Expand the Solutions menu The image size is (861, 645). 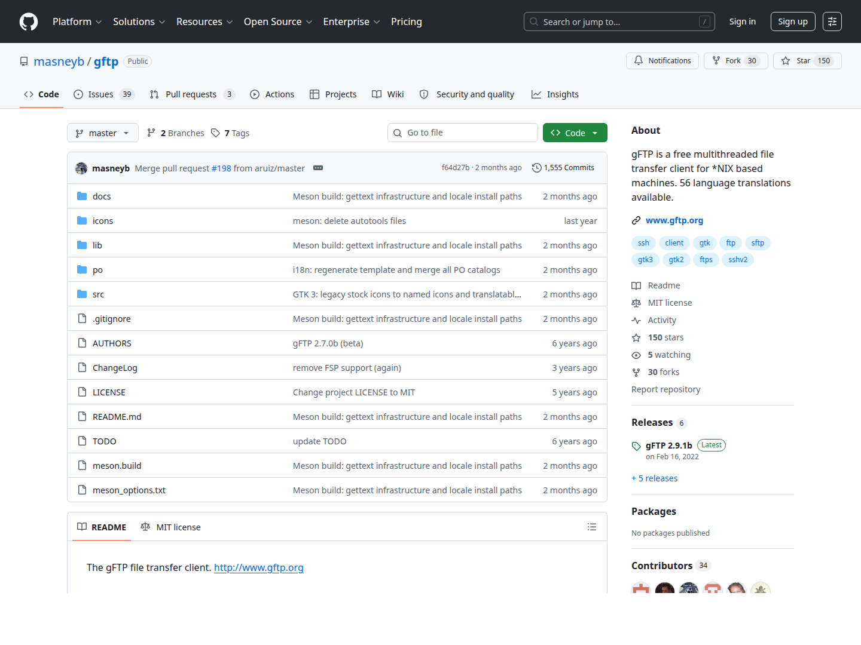click(x=139, y=21)
